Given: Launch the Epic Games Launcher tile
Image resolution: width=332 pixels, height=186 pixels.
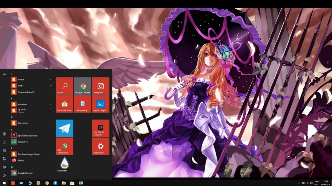Looking at the screenshot, I should pyautogui.click(x=100, y=128).
